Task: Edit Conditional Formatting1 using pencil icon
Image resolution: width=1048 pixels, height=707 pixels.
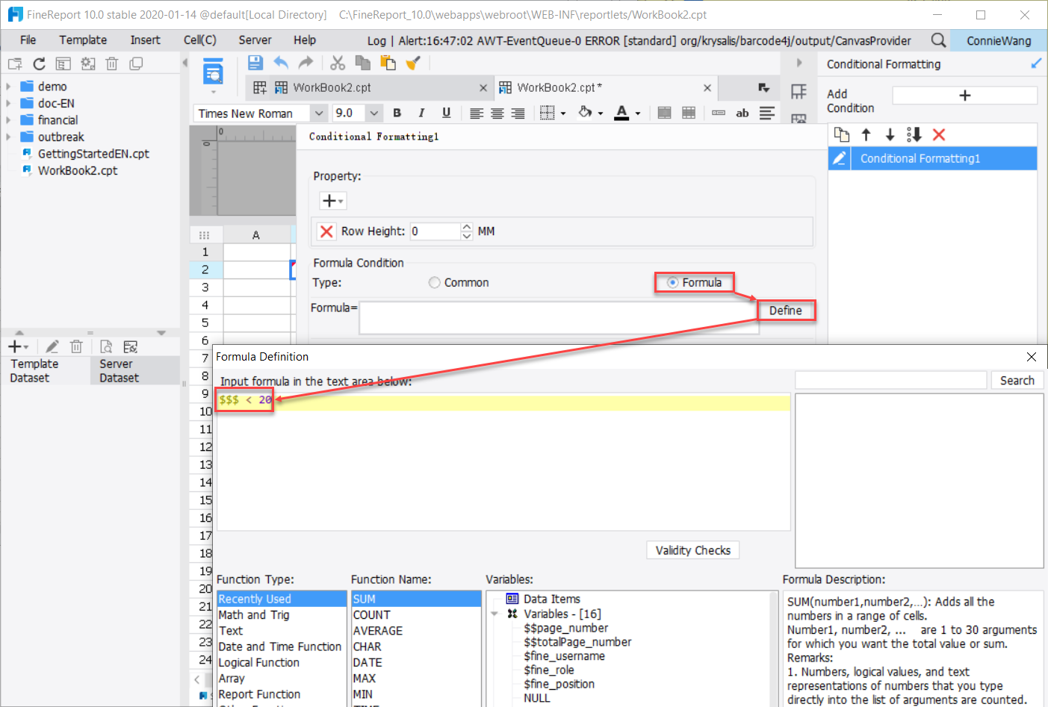Action: tap(840, 158)
